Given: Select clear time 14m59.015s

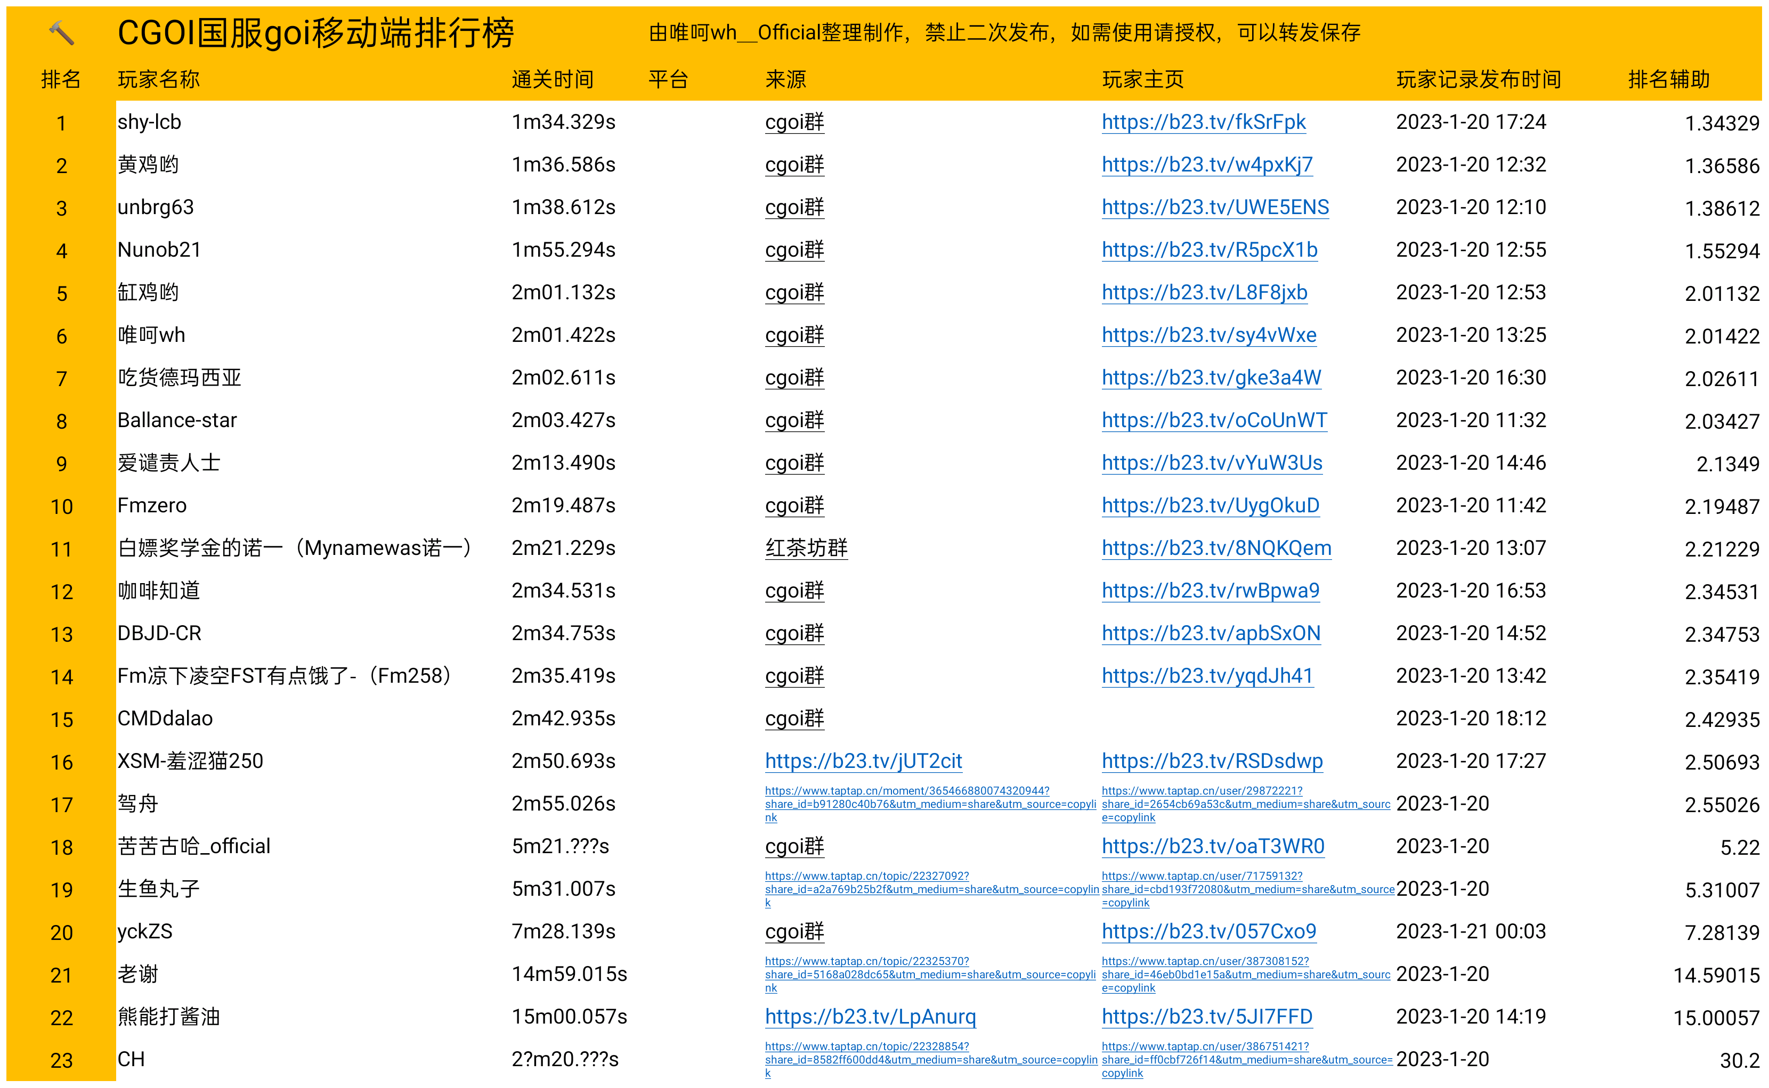Looking at the screenshot, I should click(569, 974).
